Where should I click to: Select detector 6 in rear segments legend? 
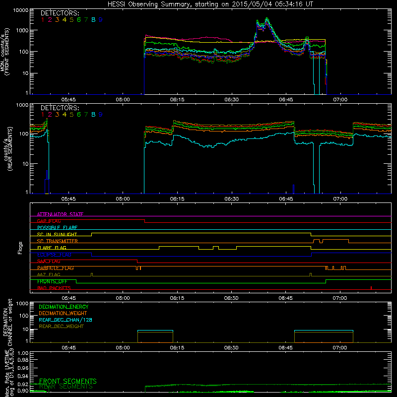click(x=79, y=115)
